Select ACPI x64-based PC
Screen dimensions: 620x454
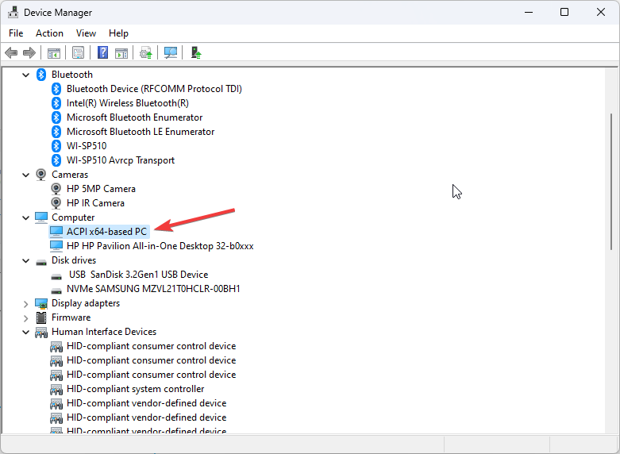coord(106,231)
